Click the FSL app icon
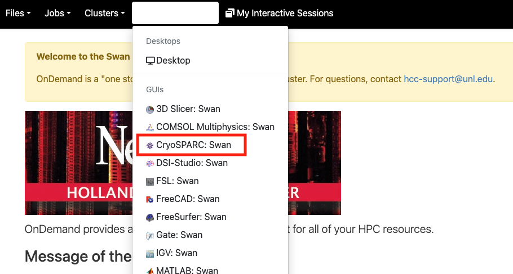The height and width of the screenshot is (274, 513). (x=150, y=182)
